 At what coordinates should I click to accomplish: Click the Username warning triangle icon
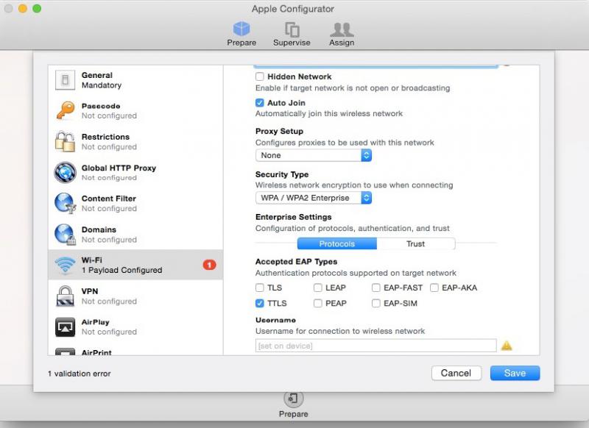click(507, 346)
